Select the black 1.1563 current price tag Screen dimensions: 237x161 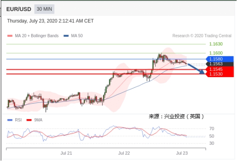click(220, 64)
